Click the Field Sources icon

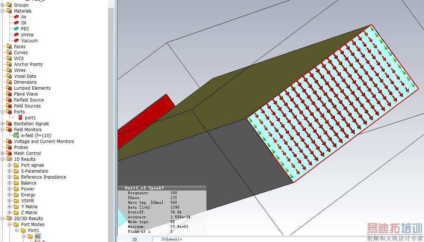point(9,106)
